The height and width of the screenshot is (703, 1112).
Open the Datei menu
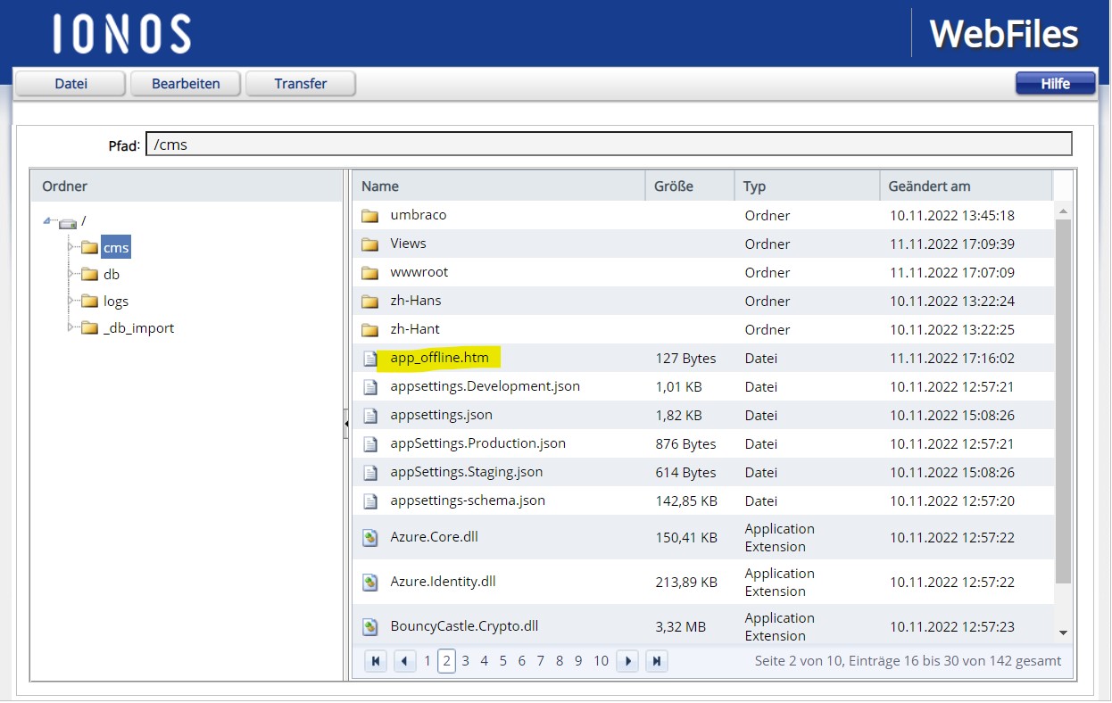click(71, 84)
